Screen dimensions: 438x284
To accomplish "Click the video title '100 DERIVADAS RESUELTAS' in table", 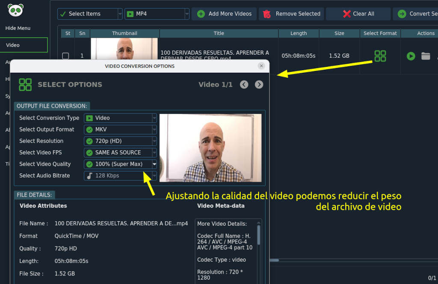I will click(x=215, y=55).
